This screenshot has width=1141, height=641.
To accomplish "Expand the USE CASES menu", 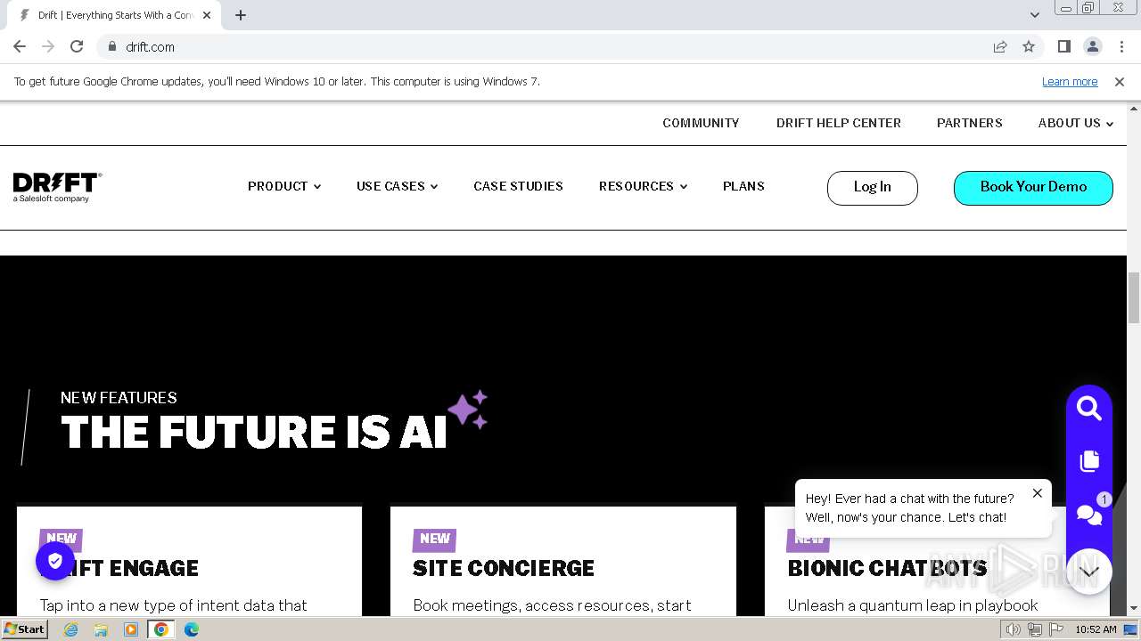I will [x=398, y=186].
